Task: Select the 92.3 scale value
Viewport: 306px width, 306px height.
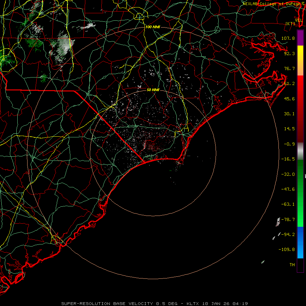Action: click(x=289, y=53)
